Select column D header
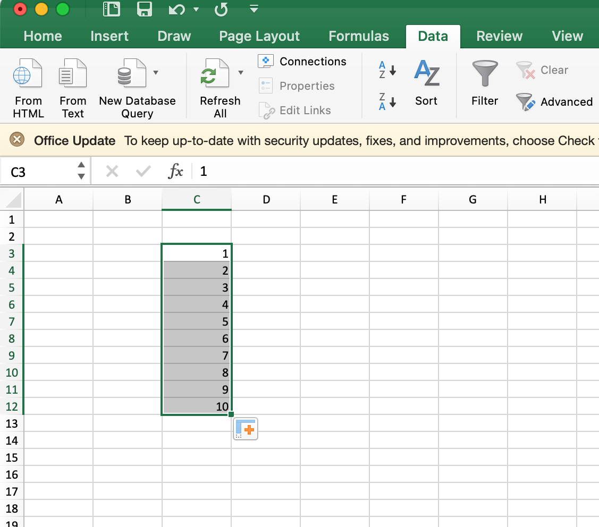The image size is (599, 527). pyautogui.click(x=266, y=199)
